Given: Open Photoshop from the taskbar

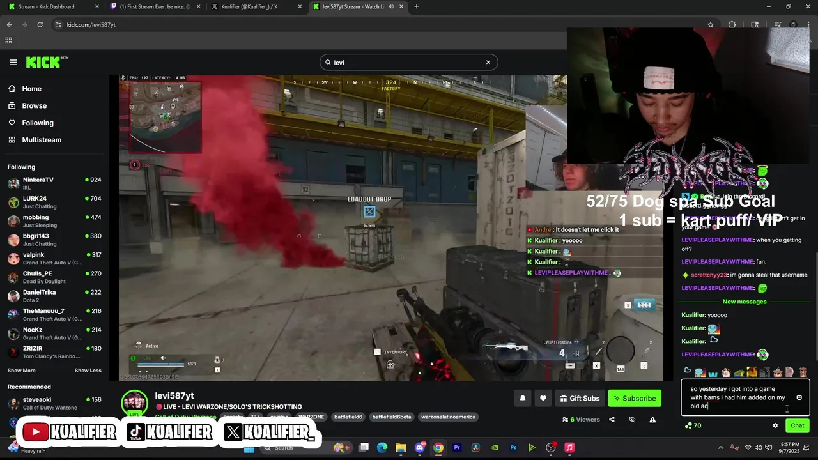Looking at the screenshot, I should coord(513,447).
